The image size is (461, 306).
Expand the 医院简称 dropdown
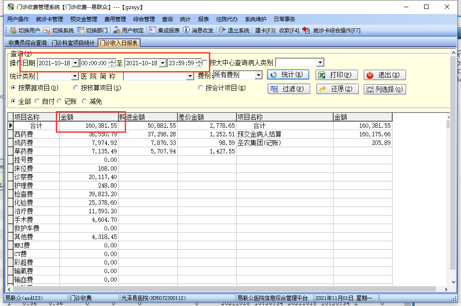[190, 76]
